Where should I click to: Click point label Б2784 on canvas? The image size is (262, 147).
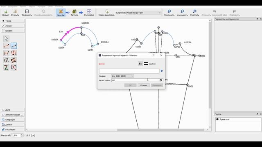(90, 50)
